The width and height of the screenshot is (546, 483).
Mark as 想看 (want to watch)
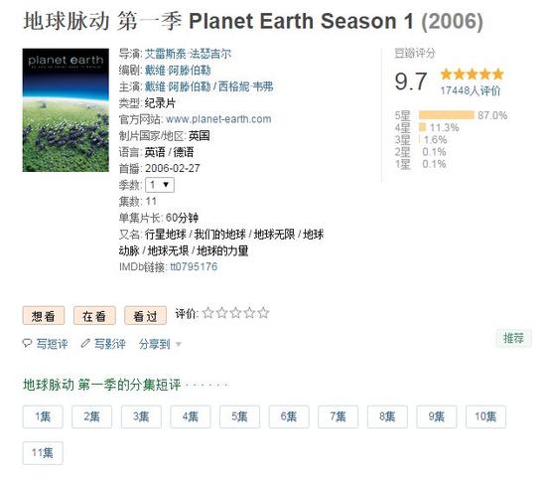click(x=44, y=316)
